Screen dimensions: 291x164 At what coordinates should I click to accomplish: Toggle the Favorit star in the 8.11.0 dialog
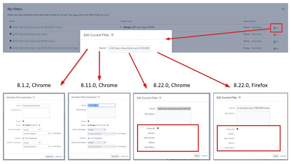point(88,121)
